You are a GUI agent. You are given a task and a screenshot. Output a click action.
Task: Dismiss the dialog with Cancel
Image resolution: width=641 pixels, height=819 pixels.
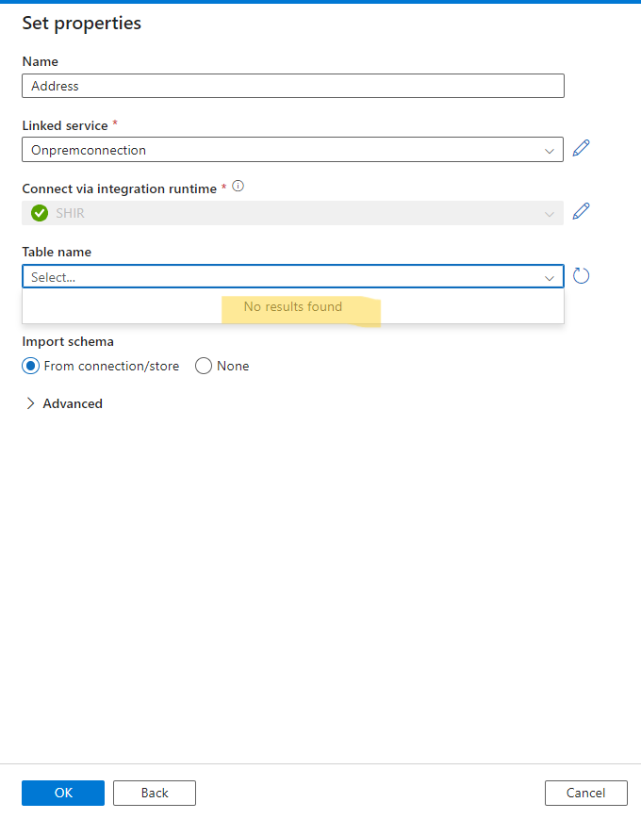tap(585, 793)
